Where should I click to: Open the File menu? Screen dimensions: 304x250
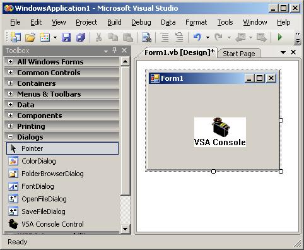tap(15, 22)
